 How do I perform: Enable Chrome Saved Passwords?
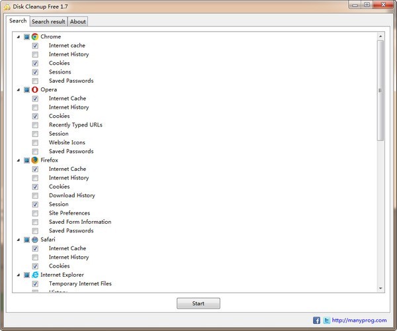[x=35, y=81]
